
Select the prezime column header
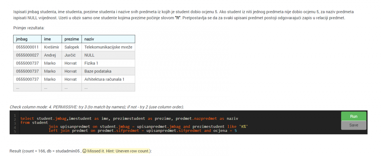(72, 39)
